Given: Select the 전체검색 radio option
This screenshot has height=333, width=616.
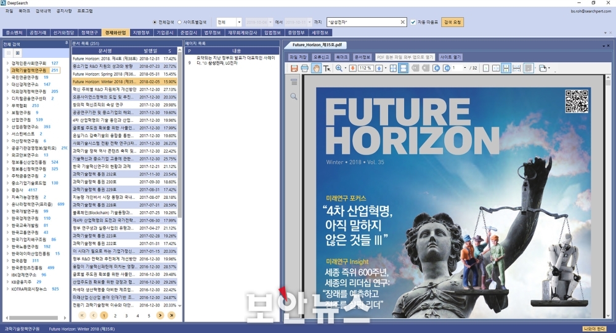Looking at the screenshot, I should coord(163,22).
